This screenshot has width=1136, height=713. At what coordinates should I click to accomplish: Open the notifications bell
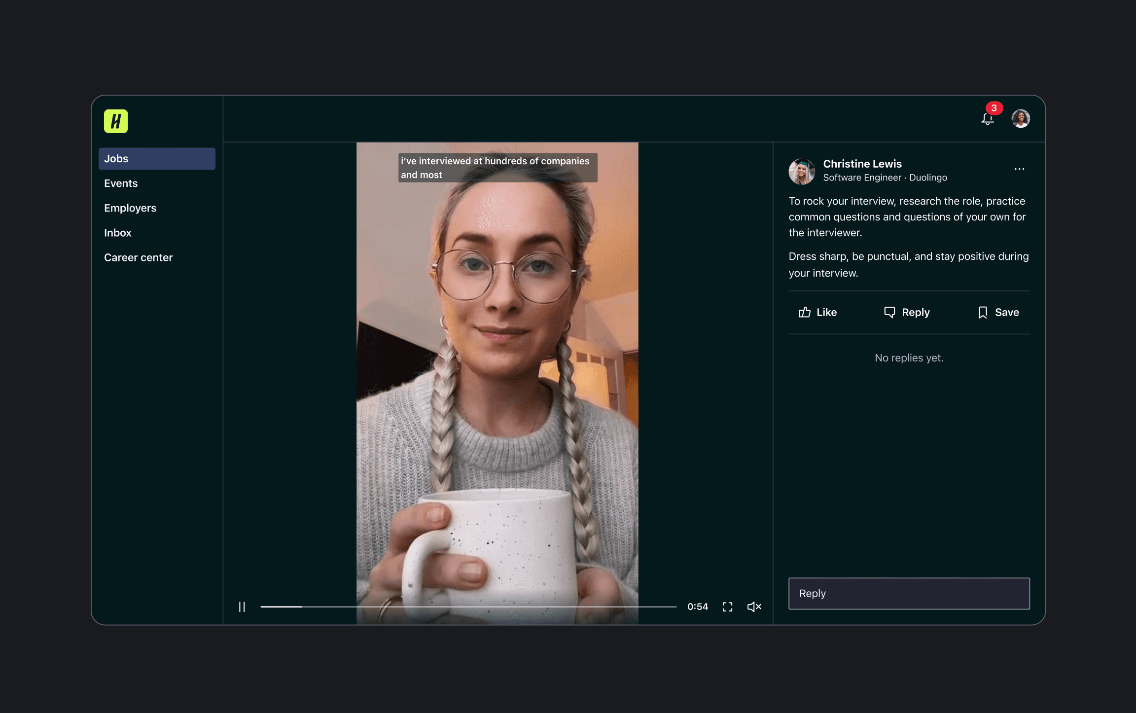point(987,119)
